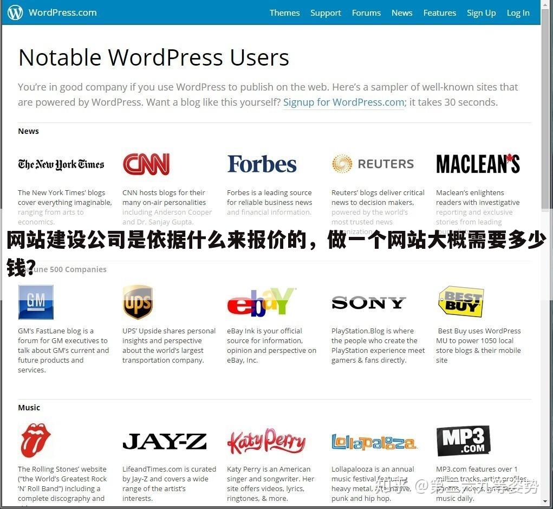Select the Maclean's logo

point(478,164)
